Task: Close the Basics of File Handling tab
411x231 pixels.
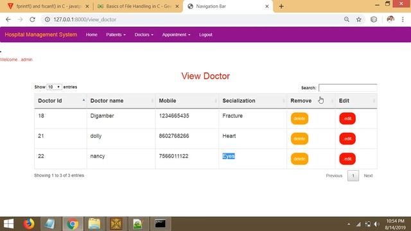Action: (x=177, y=6)
